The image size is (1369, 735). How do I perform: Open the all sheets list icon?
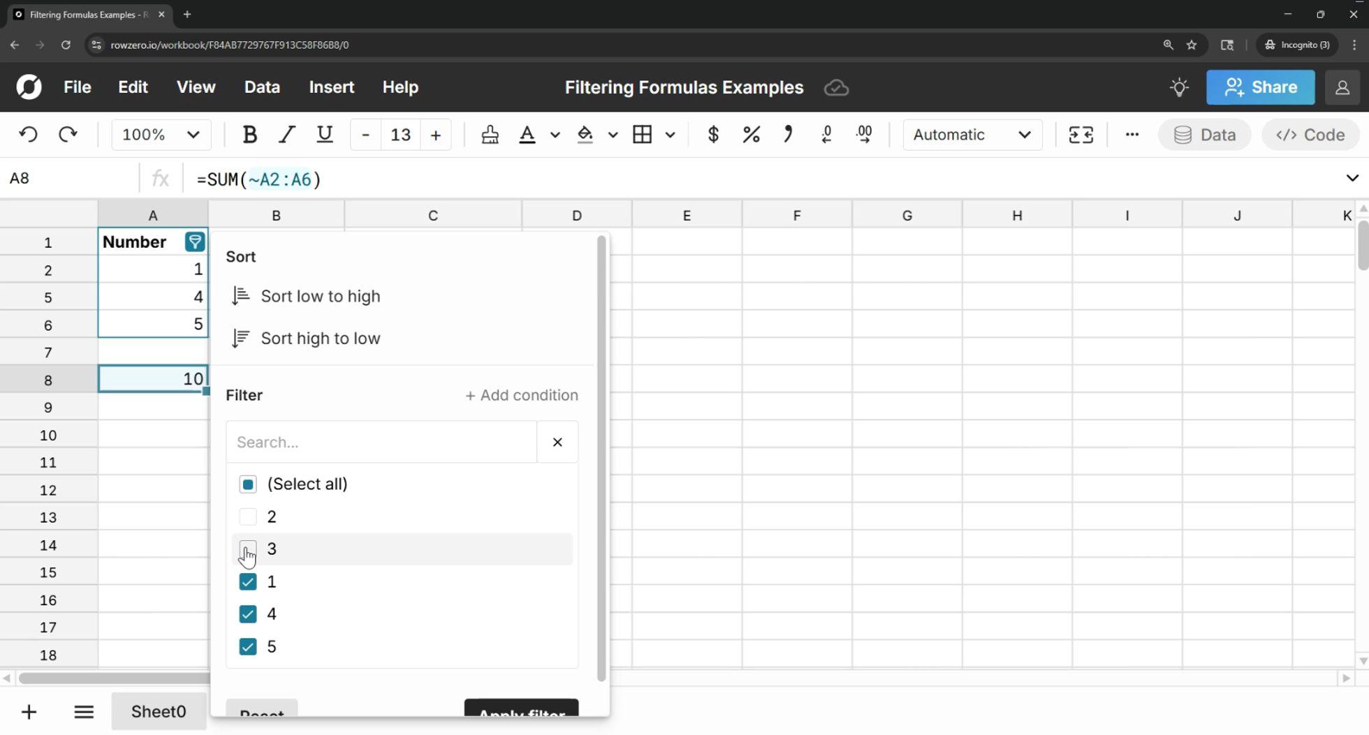84,712
